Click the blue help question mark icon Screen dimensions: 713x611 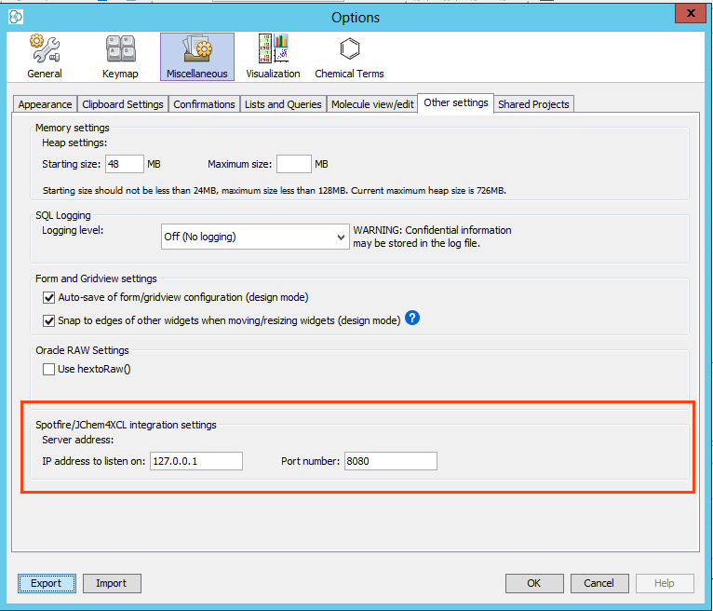tap(413, 319)
